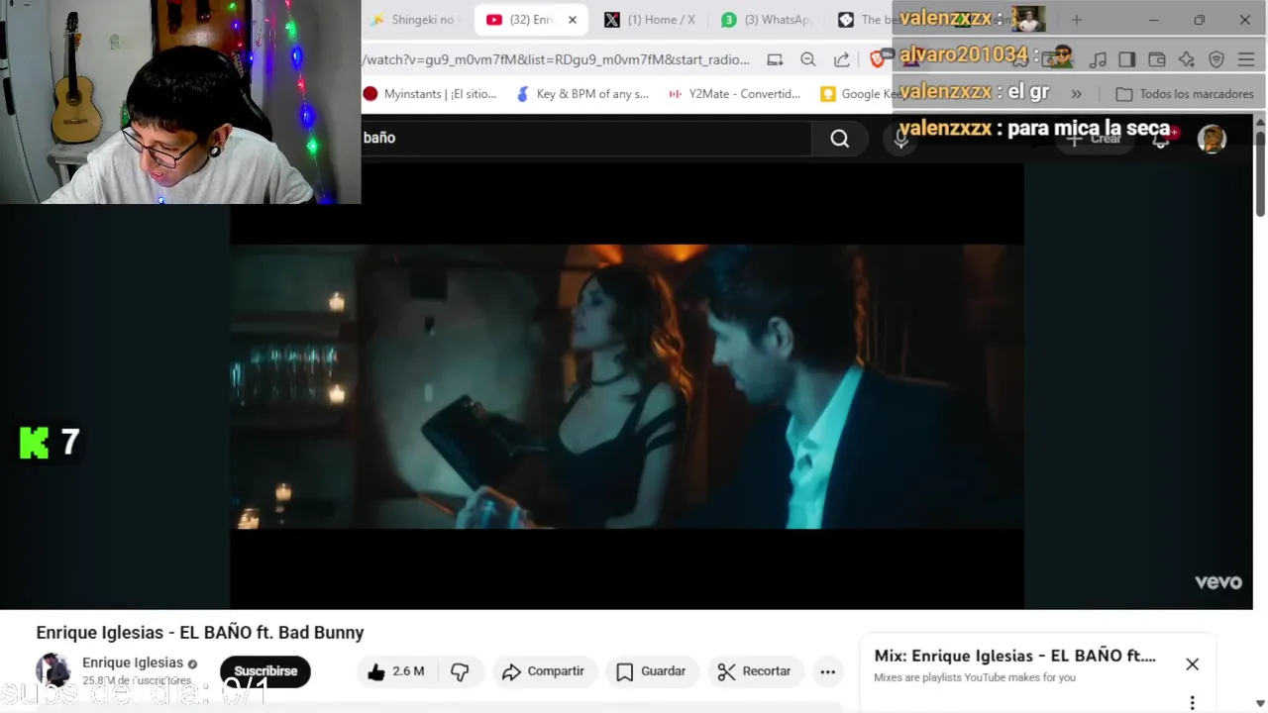Click YouTube search box containing baño
The image size is (1268, 713).
coord(585,139)
